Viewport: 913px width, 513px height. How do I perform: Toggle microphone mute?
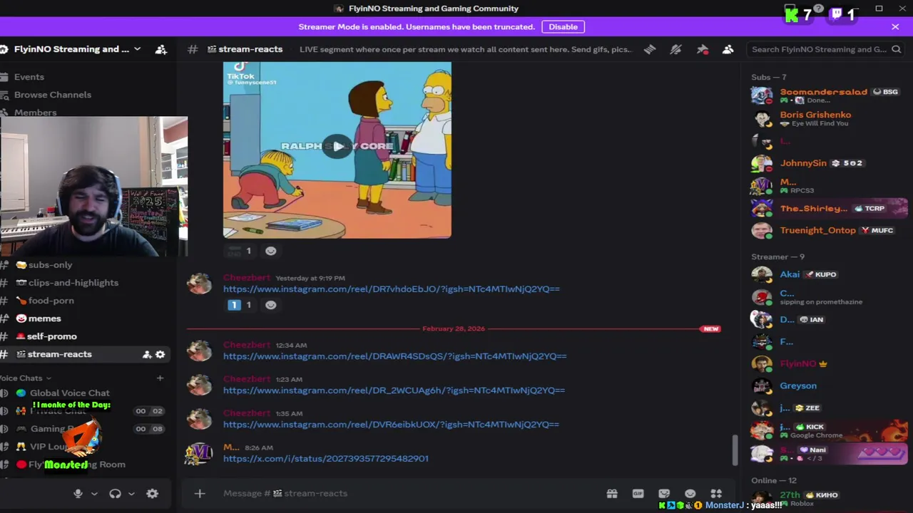(x=78, y=494)
